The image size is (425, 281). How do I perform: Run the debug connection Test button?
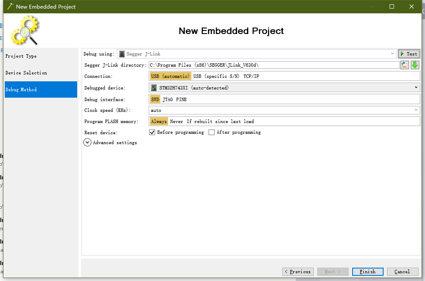click(x=409, y=54)
